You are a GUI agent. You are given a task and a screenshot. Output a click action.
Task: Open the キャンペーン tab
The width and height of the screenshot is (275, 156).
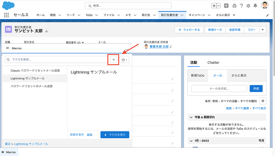pos(197,15)
